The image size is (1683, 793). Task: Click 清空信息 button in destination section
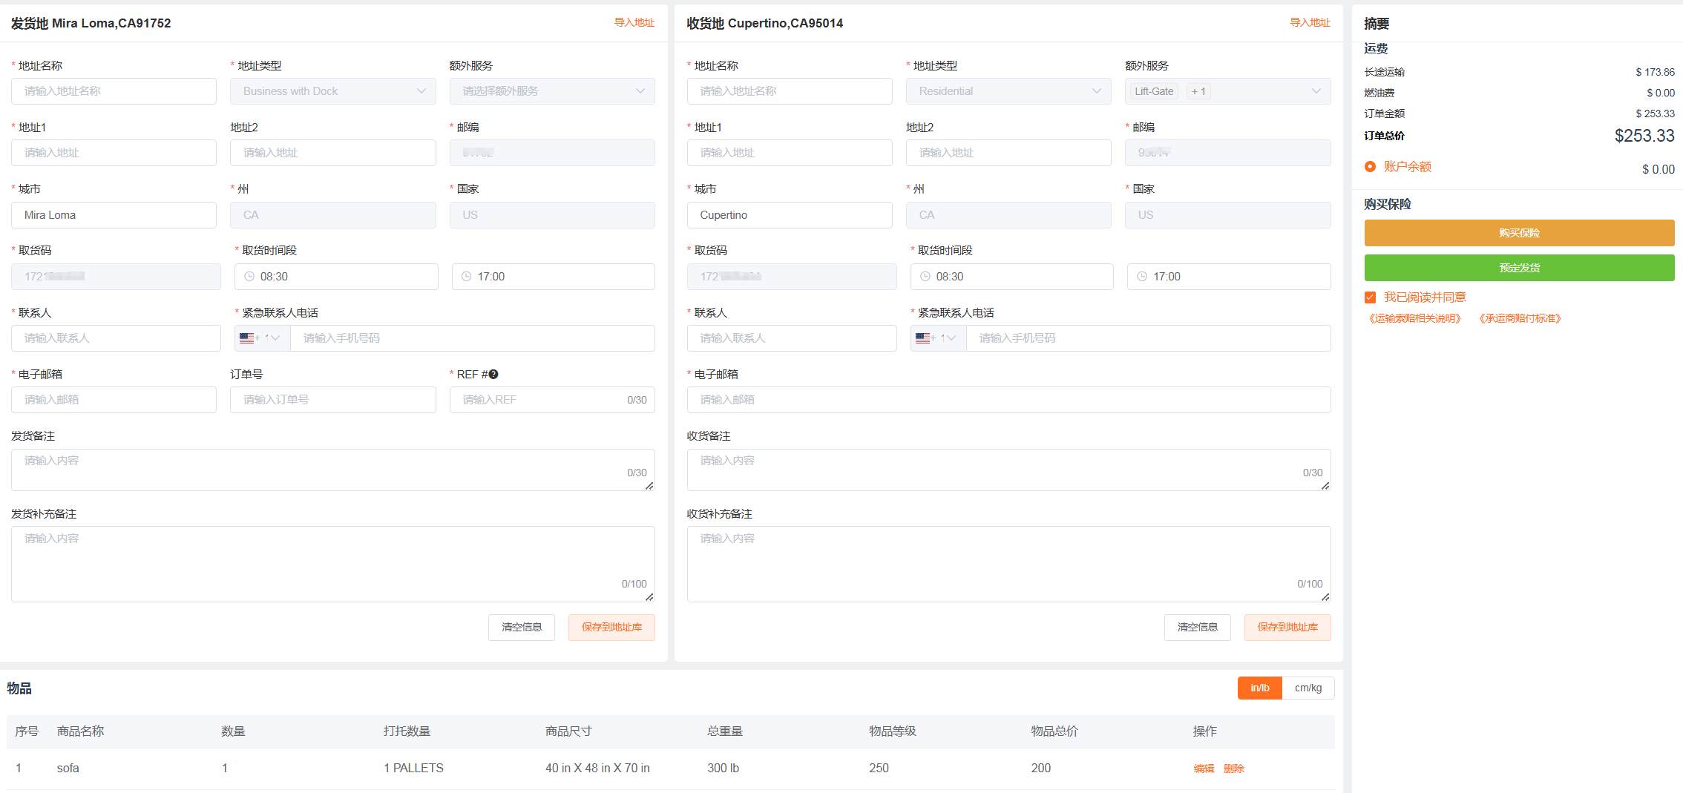click(1198, 628)
